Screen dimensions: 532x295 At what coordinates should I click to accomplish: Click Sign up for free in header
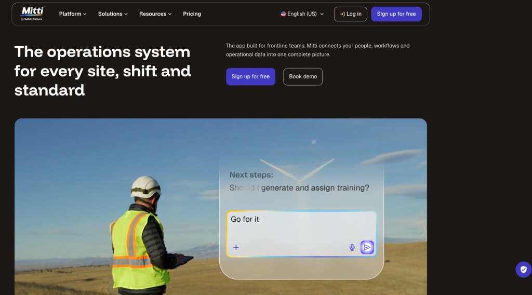pyautogui.click(x=396, y=14)
